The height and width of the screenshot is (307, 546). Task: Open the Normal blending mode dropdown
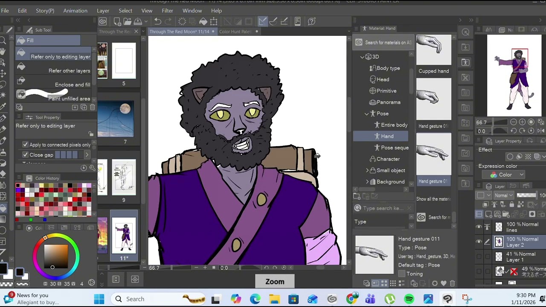click(503, 195)
